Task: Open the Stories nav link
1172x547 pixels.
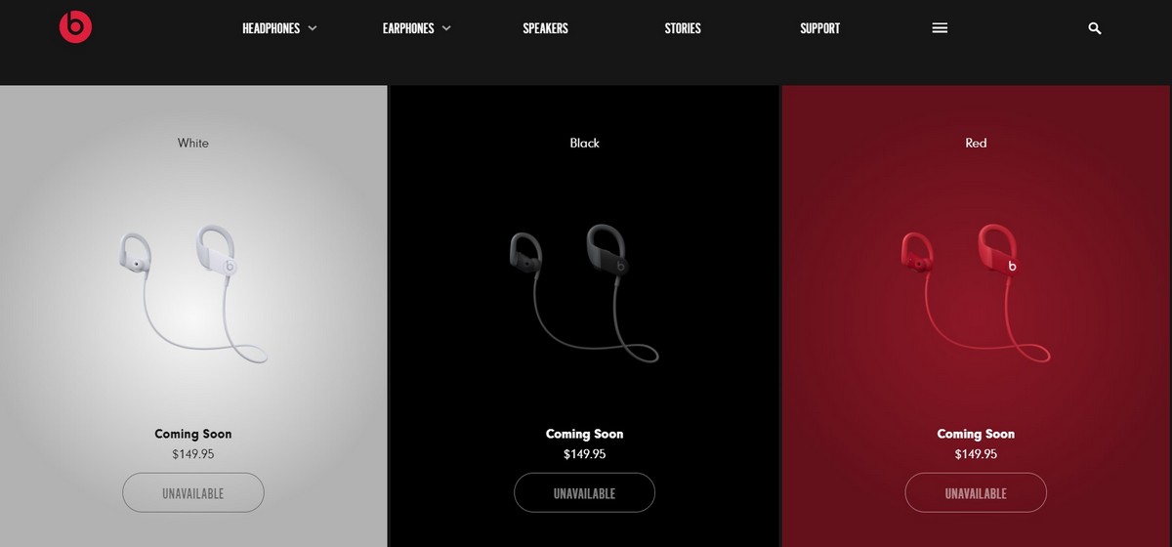Action: pos(683,28)
